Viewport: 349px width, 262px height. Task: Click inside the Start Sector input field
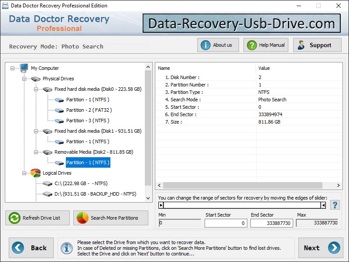point(226,223)
